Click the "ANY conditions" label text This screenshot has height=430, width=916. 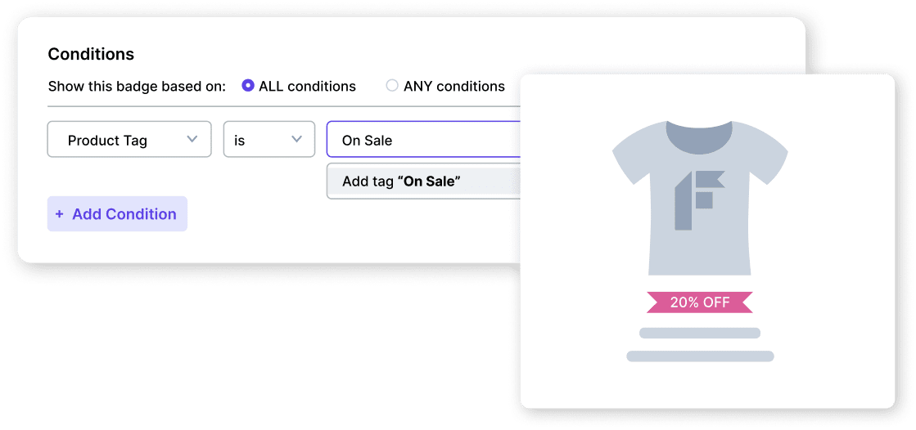click(454, 87)
